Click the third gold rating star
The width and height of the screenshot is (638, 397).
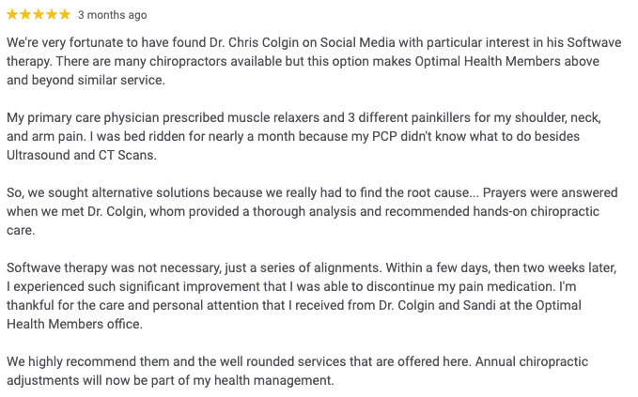[39, 15]
